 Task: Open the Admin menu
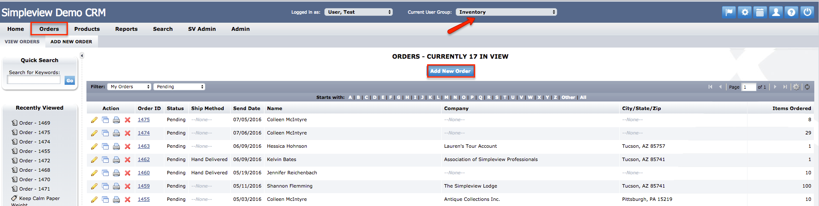click(x=240, y=29)
